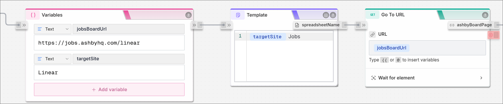Screen dimensions: 503x104
Task: Open help for the Go To URL node
Action: click(x=485, y=15)
